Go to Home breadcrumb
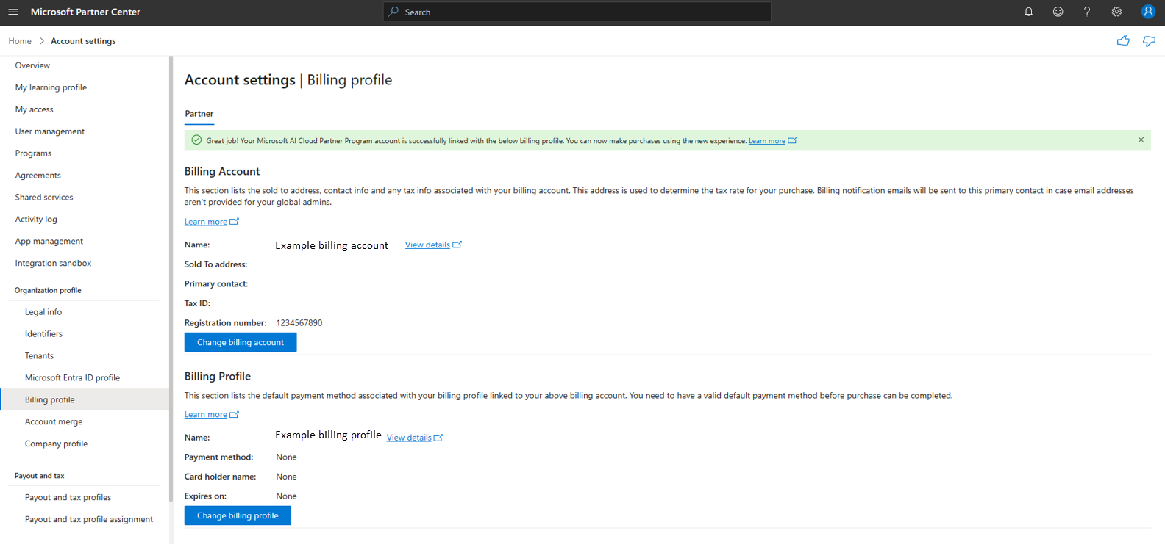The width and height of the screenshot is (1165, 550). tap(20, 41)
